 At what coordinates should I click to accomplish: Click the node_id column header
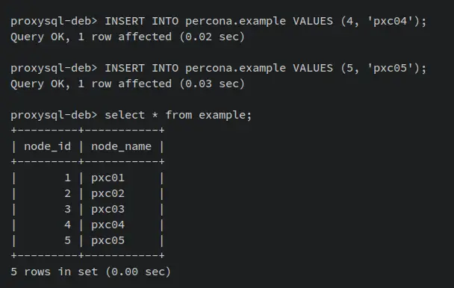point(47,146)
